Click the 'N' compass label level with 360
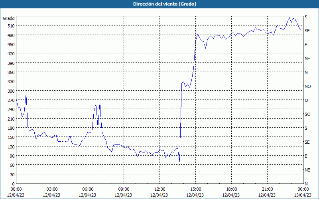Screen dimensions: 319x199 [306, 72]
